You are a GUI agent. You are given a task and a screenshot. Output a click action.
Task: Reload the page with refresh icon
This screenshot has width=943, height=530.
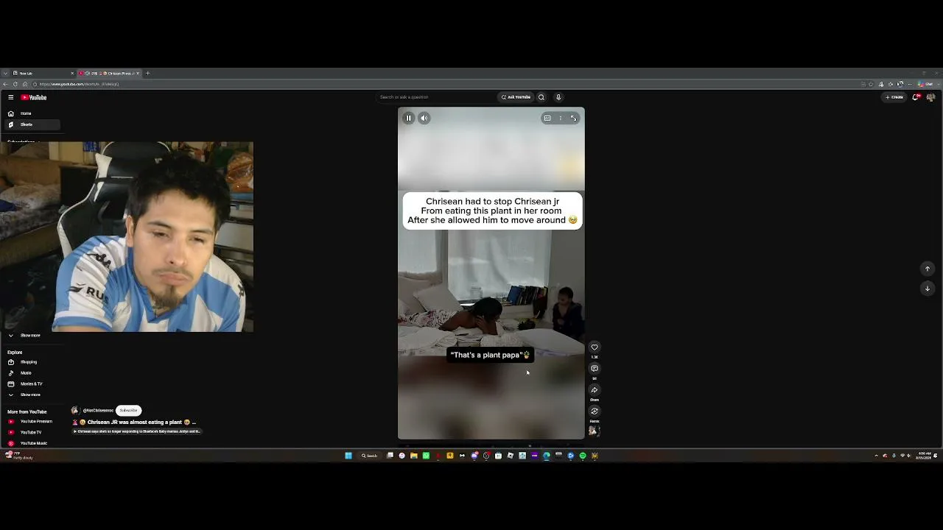(15, 84)
